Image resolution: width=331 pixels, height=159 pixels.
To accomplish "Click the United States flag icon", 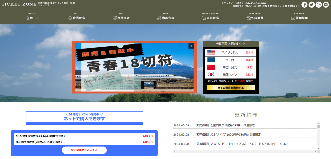I will [211, 52].
